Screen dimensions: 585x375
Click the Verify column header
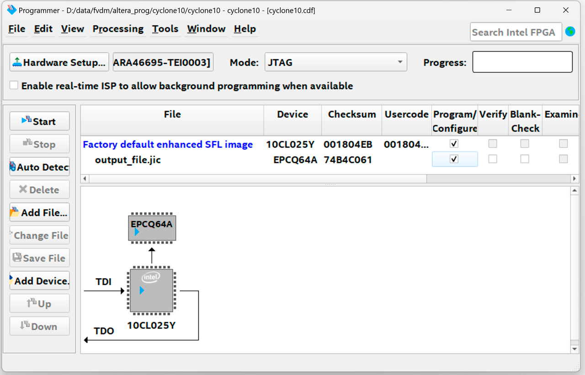point(493,121)
